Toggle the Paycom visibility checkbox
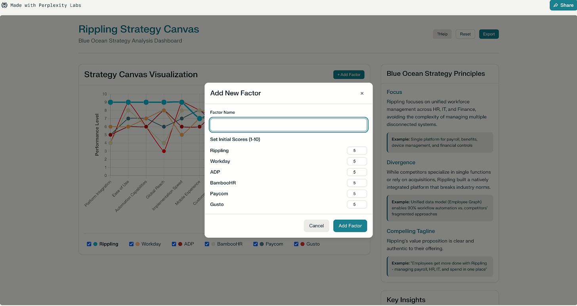577x306 pixels. click(255, 244)
